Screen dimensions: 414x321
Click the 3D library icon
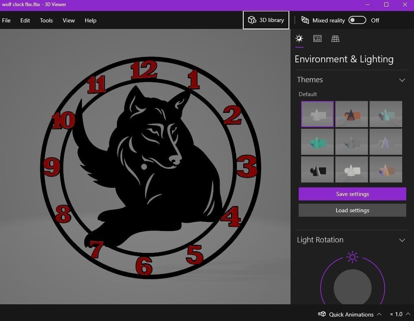pos(252,20)
